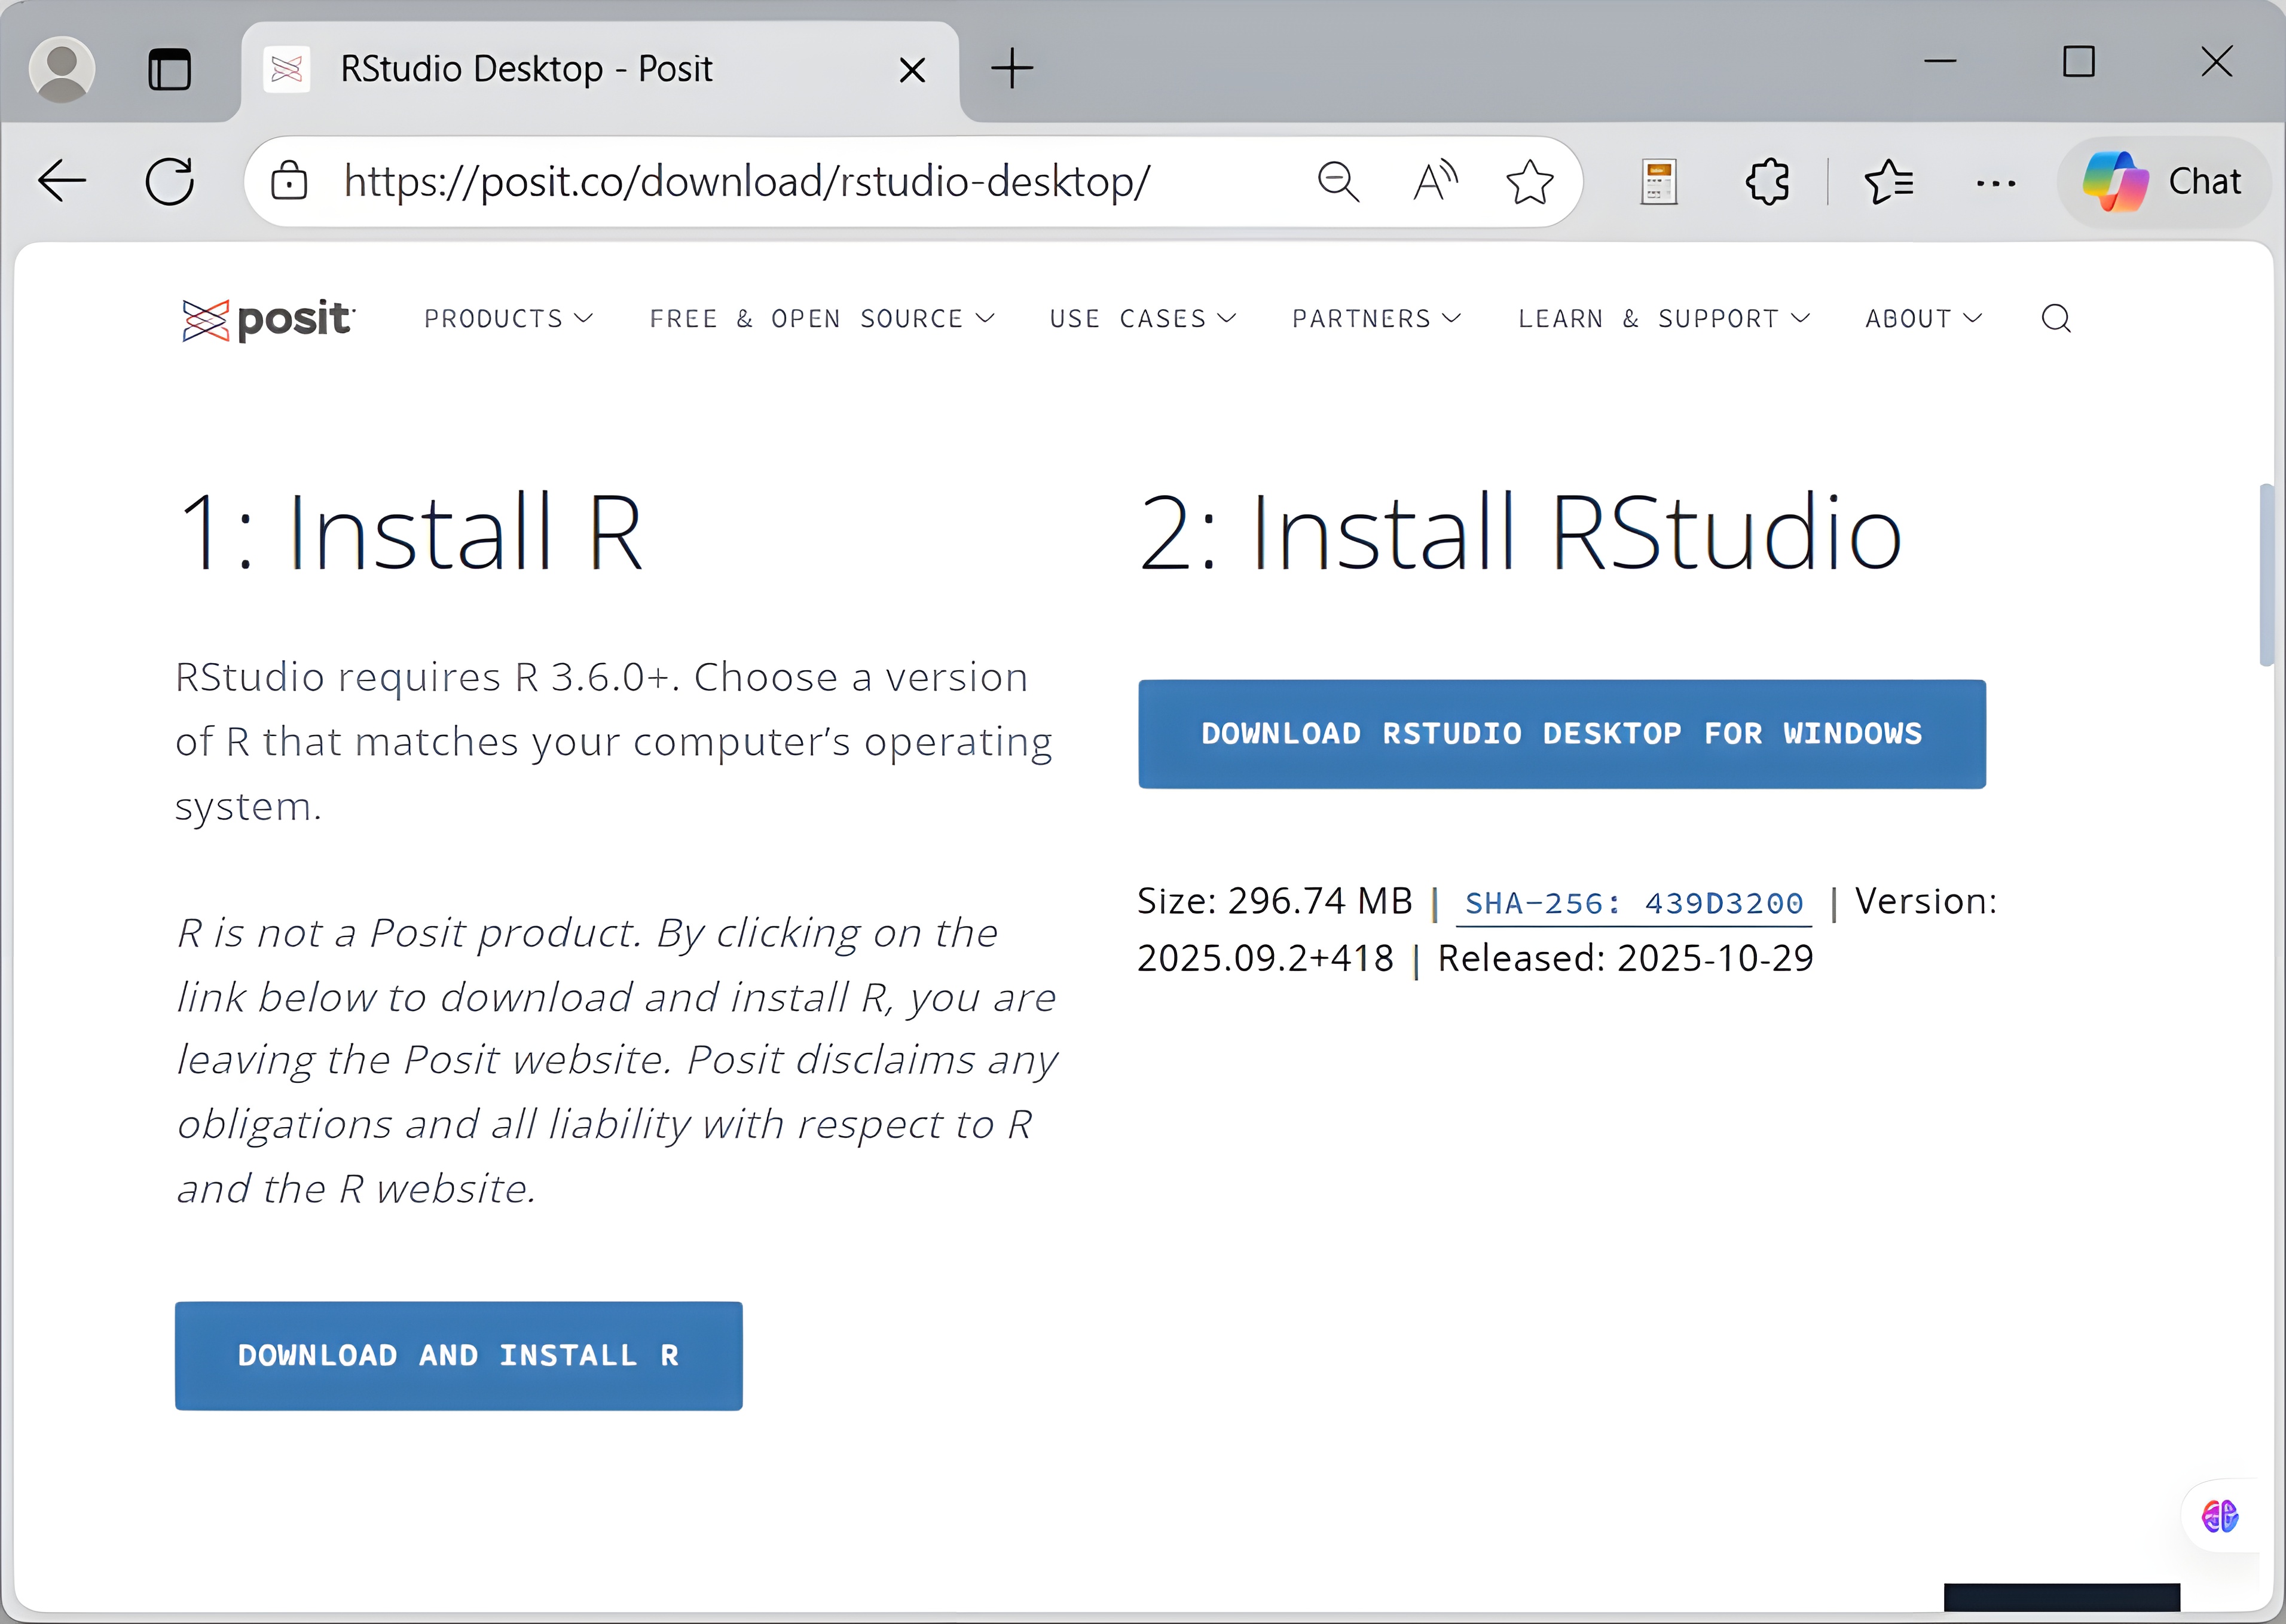Add page to favorites with star icon
2286x1624 pixels.
point(1529,182)
